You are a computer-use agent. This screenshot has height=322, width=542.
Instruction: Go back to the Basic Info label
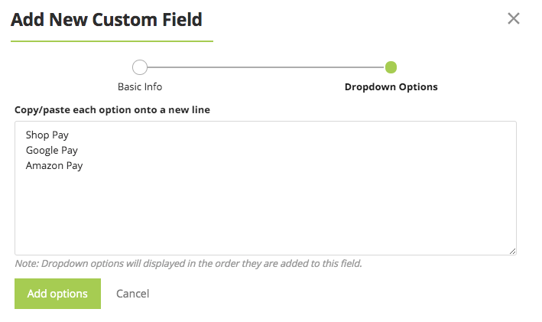[x=140, y=86]
